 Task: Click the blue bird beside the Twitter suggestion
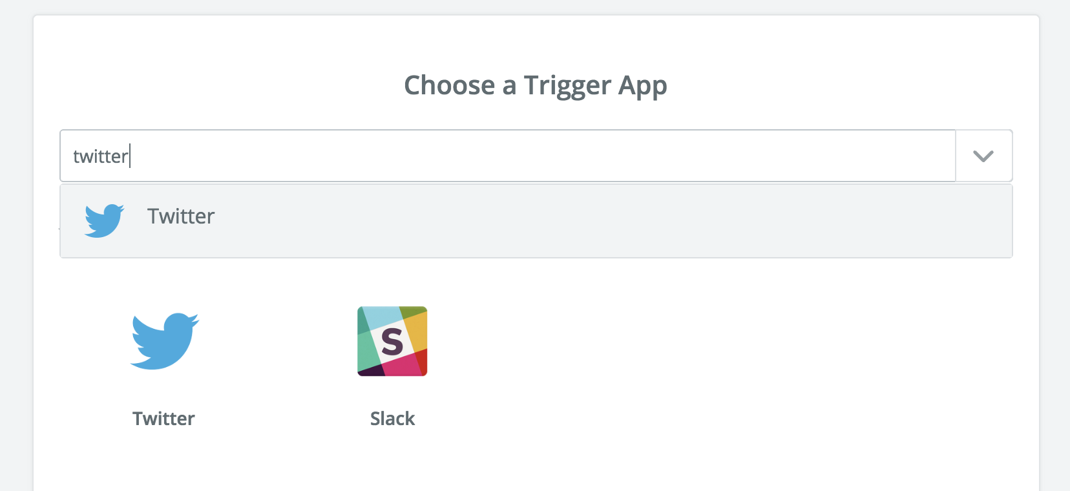pos(104,220)
